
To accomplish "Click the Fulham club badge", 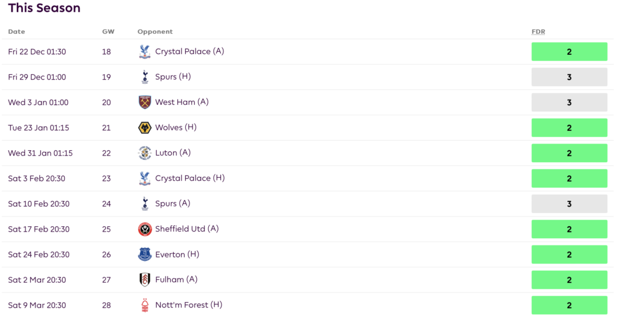I will click(144, 280).
